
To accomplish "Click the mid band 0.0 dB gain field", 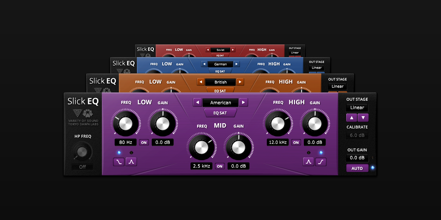I will click(x=239, y=166).
